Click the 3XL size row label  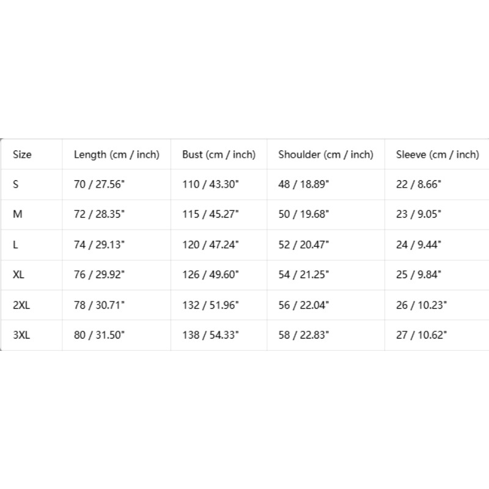coord(21,335)
